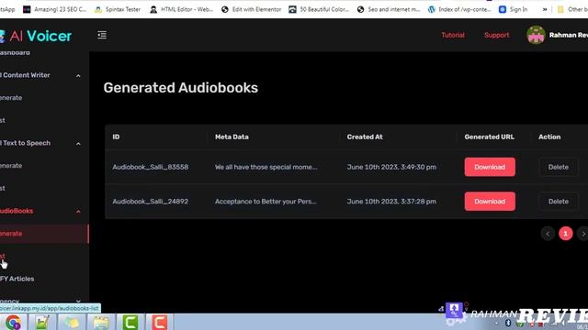
Task: Open the red Camtasia taskbar icon
Action: [x=159, y=322]
